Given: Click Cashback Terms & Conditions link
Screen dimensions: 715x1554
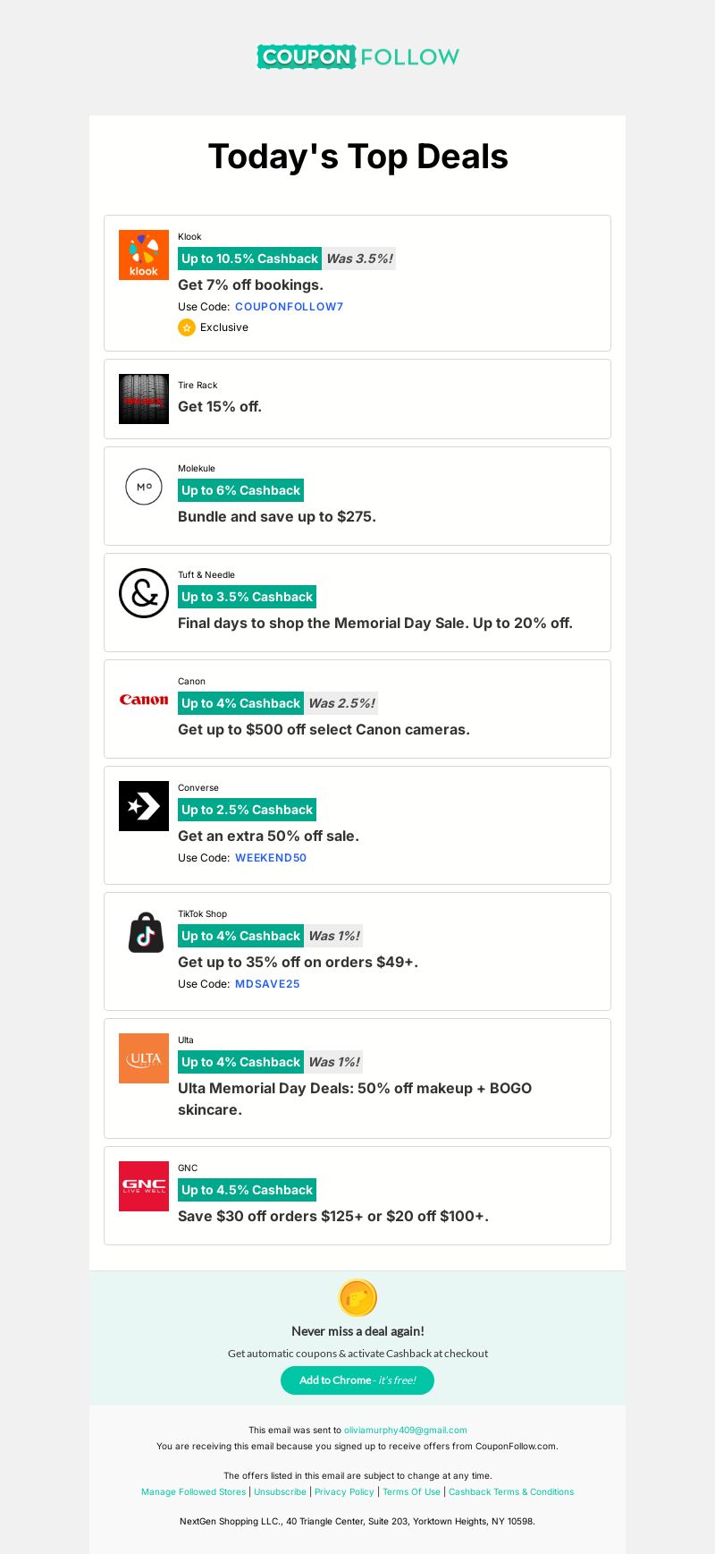Looking at the screenshot, I should click(511, 1492).
